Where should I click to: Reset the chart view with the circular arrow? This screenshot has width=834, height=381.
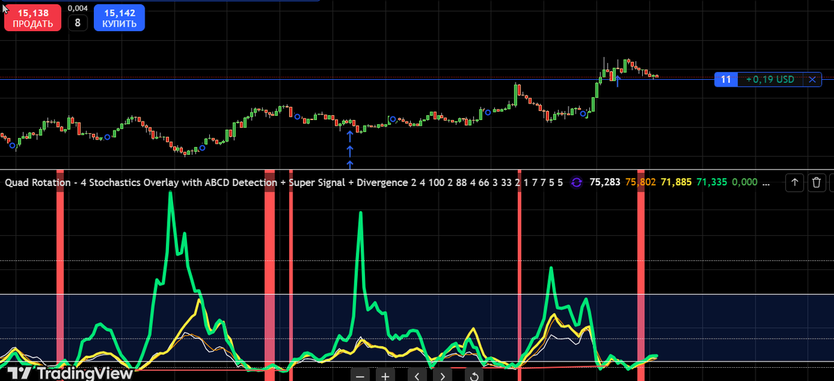pos(474,375)
